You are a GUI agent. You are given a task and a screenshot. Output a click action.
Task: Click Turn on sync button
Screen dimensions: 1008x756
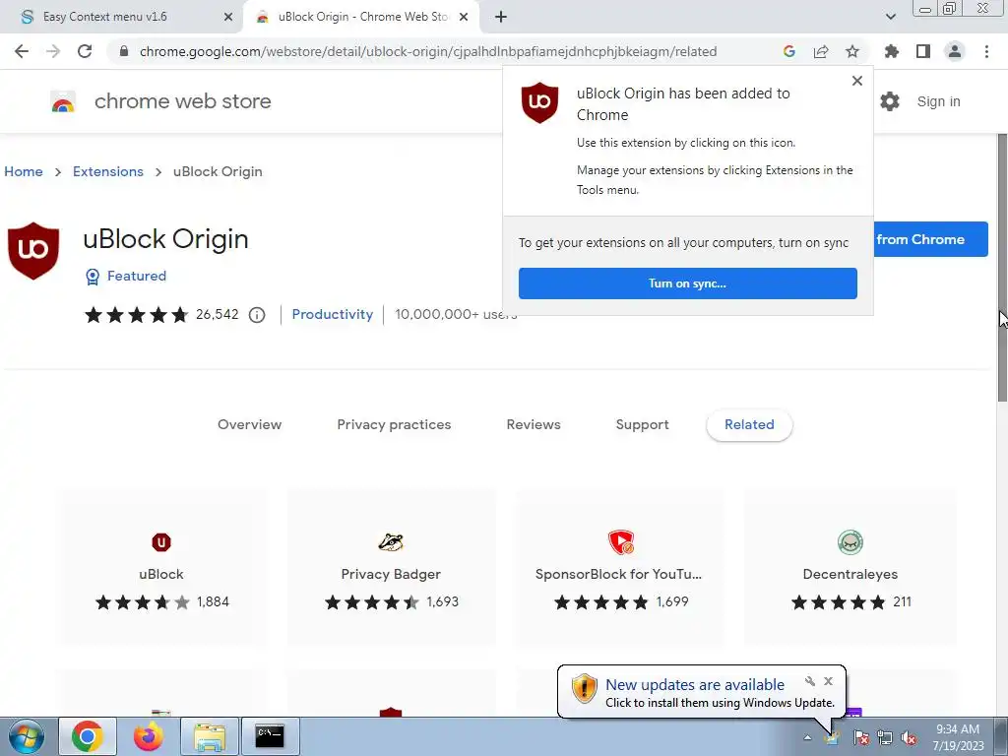(x=688, y=283)
